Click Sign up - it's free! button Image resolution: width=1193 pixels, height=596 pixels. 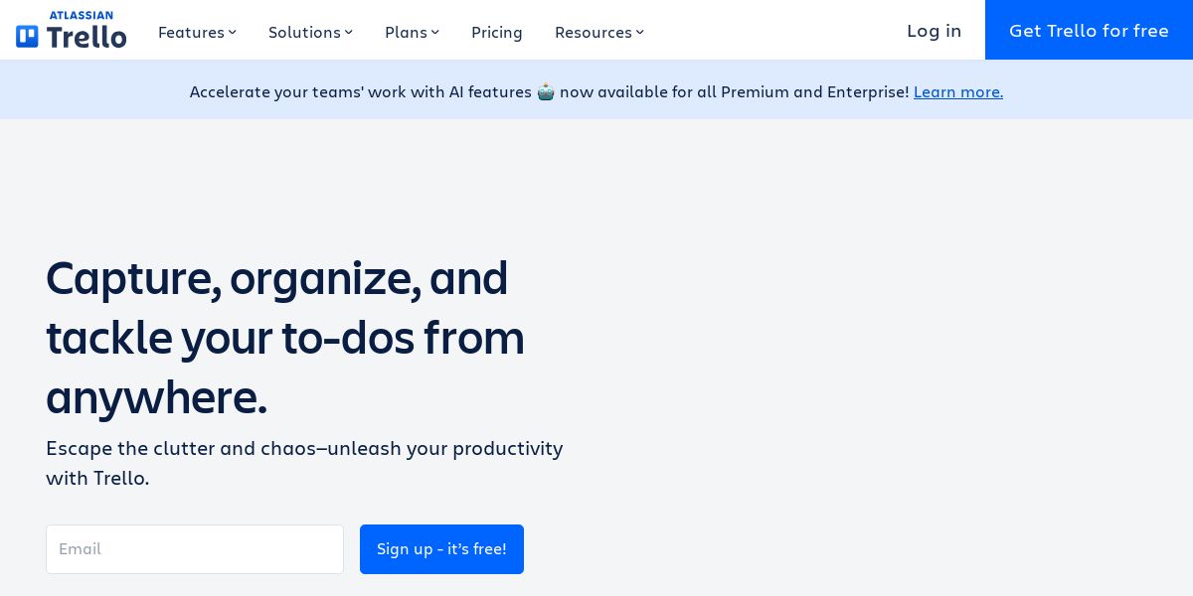441,549
